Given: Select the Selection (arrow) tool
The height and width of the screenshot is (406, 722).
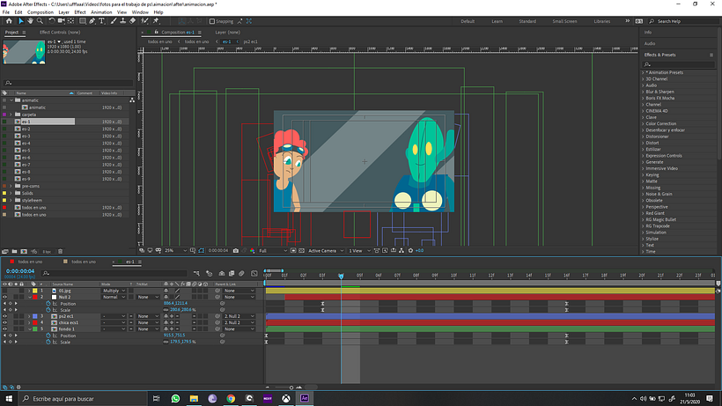Looking at the screenshot, I should click(21, 21).
